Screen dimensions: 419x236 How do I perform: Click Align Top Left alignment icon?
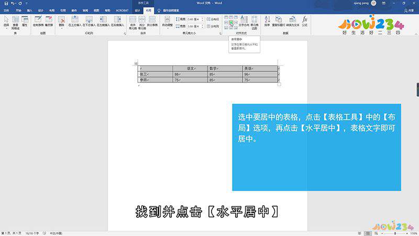tap(226, 17)
